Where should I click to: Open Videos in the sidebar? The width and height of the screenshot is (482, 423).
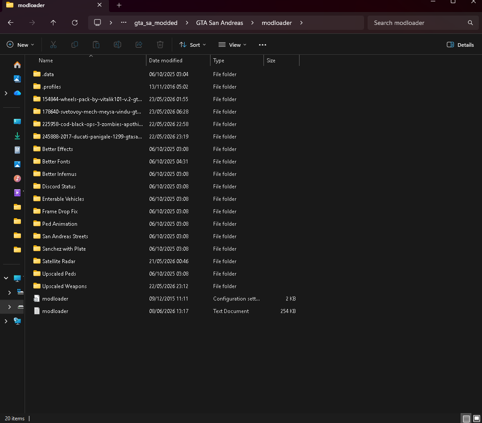tap(17, 193)
